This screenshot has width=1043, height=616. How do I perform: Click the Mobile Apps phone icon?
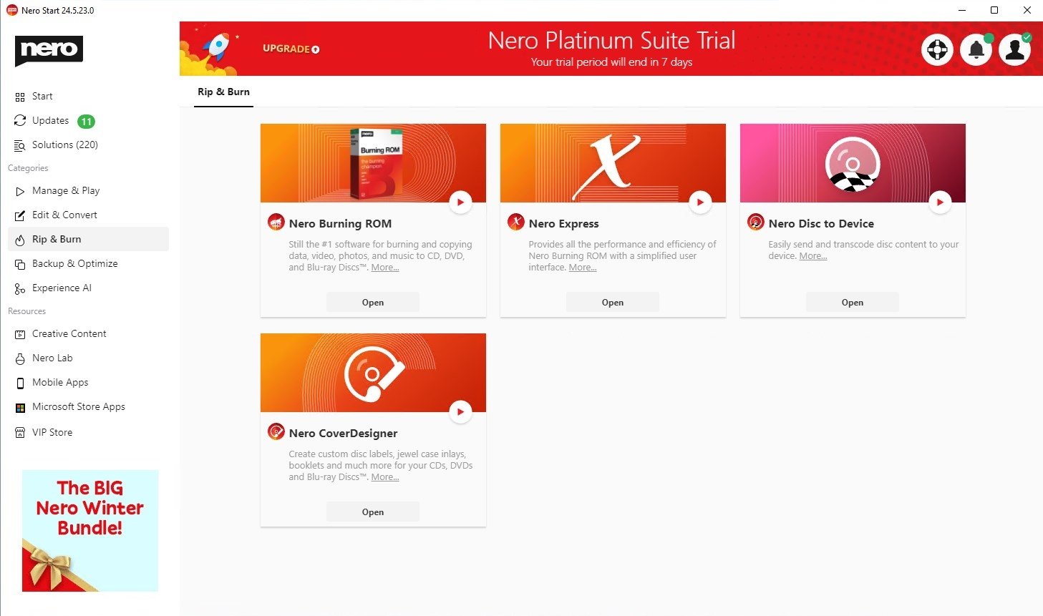click(x=20, y=383)
